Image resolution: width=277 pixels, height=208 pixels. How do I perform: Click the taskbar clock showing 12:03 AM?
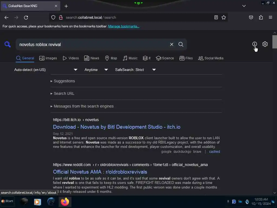pos(261,201)
